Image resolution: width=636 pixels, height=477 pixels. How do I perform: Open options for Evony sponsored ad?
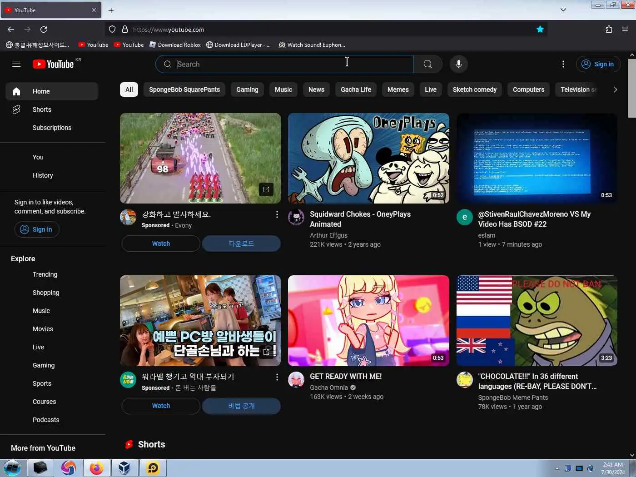click(x=277, y=214)
